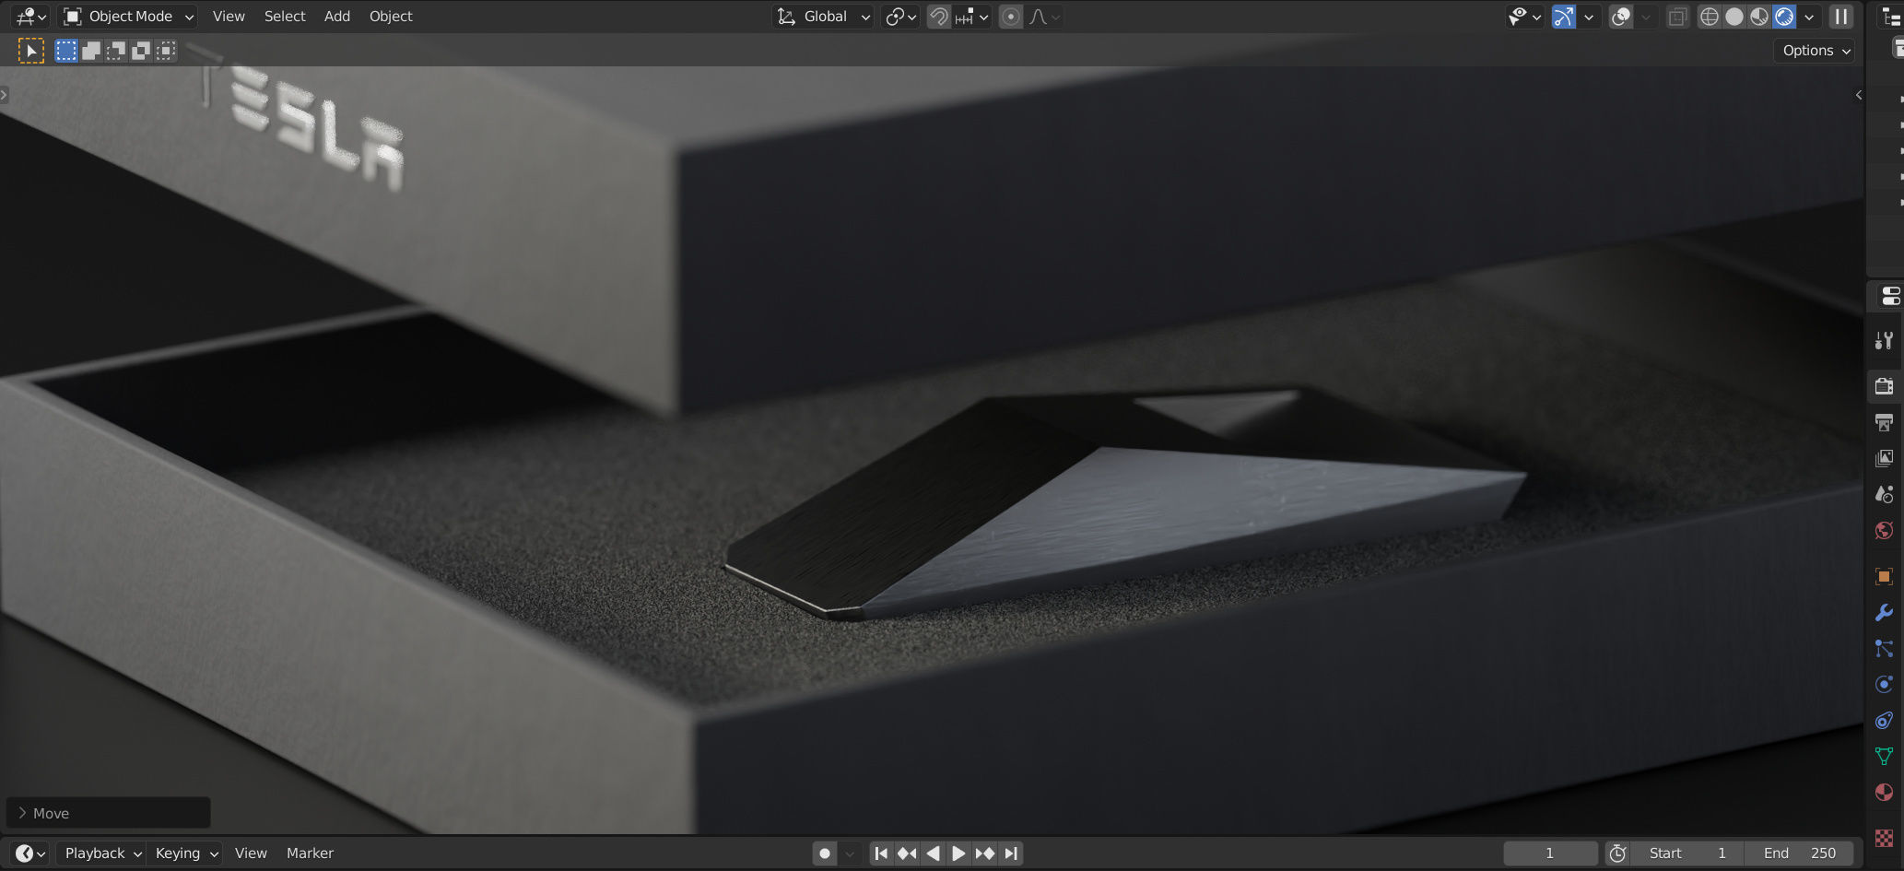Choose Extend existing selection mode
Viewport: 1904px width, 871px height.
click(91, 51)
